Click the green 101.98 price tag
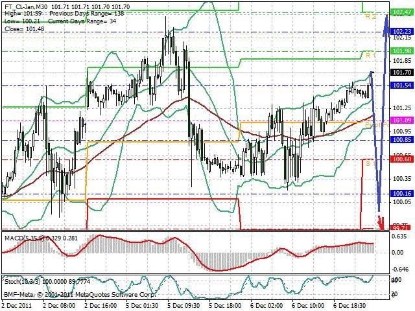 [402, 51]
